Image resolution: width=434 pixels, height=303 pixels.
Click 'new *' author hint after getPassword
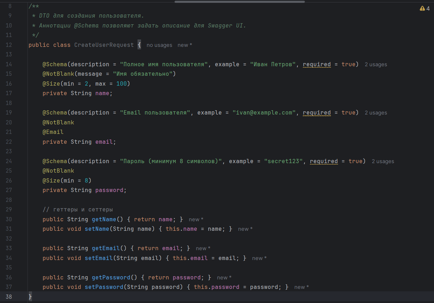(x=224, y=278)
